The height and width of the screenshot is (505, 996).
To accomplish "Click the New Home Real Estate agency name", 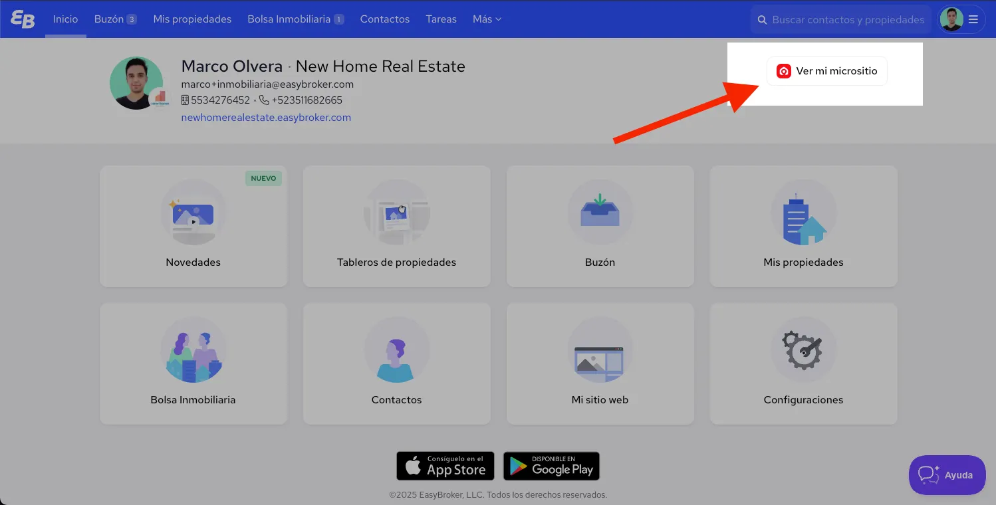I will tap(380, 66).
